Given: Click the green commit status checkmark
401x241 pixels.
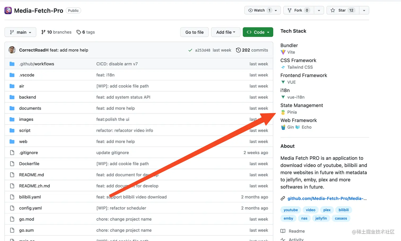Looking at the screenshot, I should (190, 50).
